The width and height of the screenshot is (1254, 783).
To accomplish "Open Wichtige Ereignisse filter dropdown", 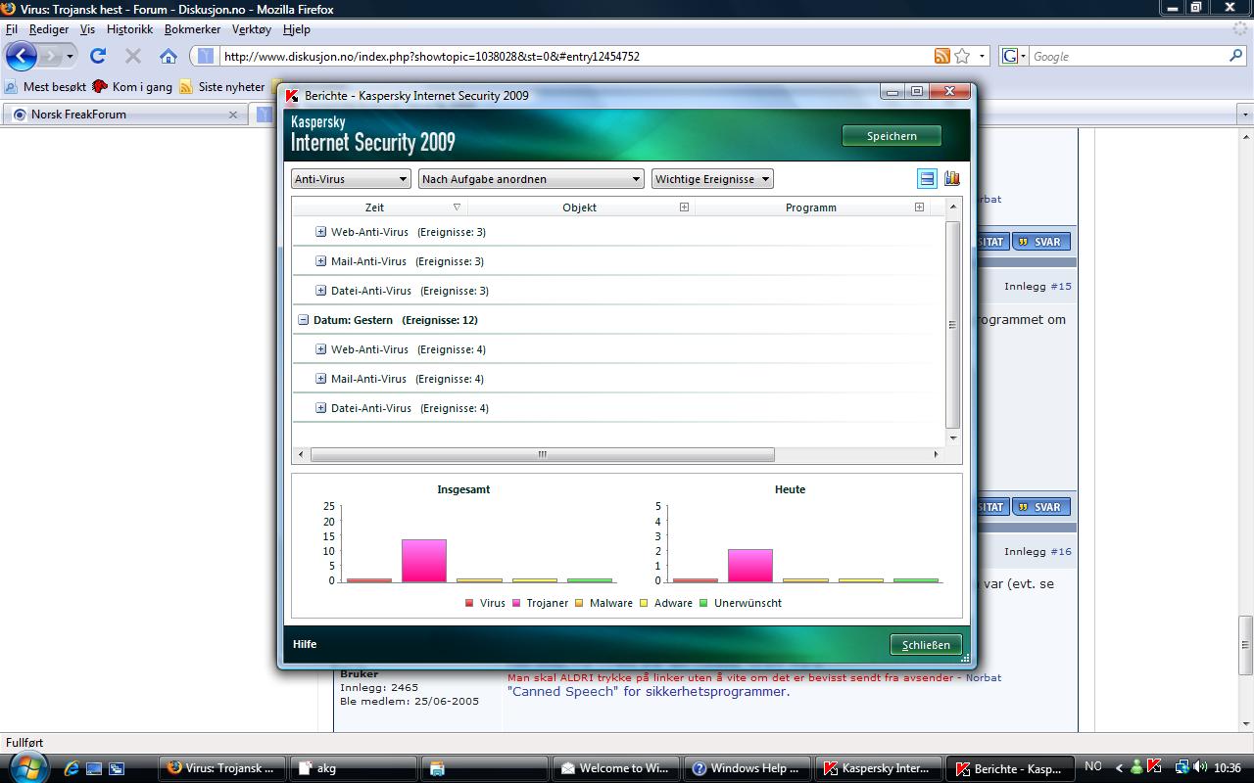I will [x=712, y=179].
